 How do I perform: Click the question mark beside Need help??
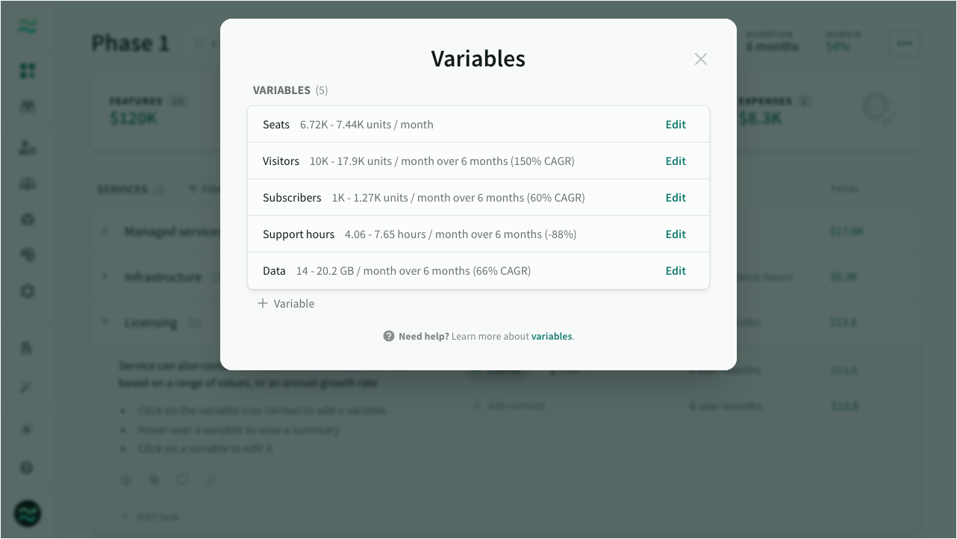[389, 337]
